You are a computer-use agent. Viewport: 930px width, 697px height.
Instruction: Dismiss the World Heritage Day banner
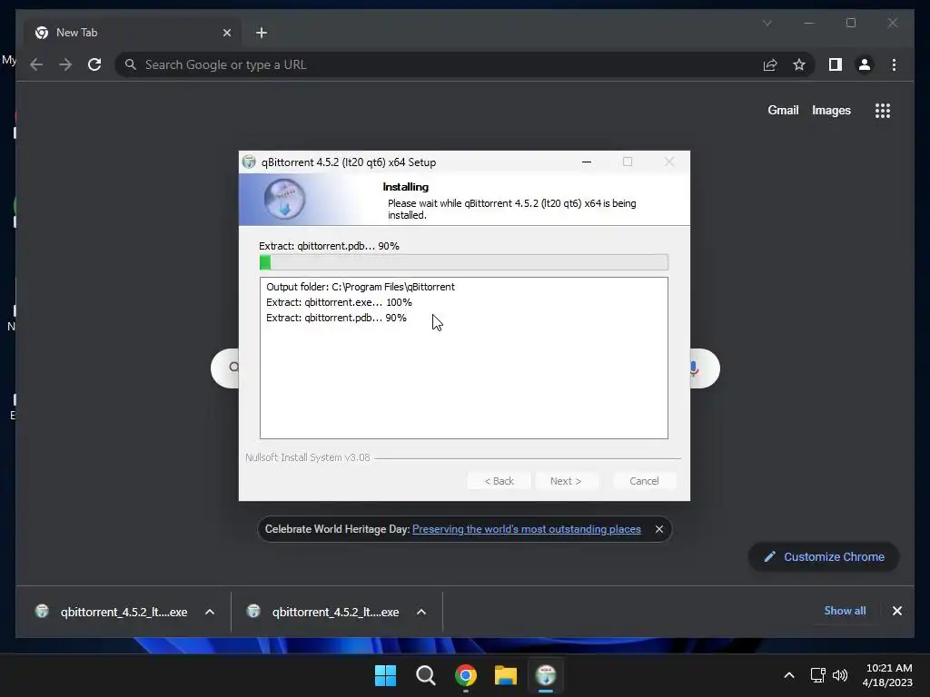[659, 529]
